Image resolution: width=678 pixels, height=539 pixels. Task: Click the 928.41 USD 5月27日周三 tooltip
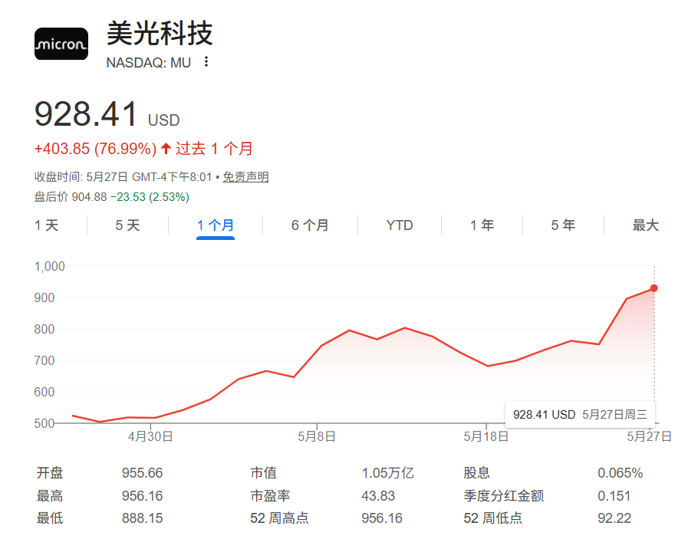pos(580,415)
